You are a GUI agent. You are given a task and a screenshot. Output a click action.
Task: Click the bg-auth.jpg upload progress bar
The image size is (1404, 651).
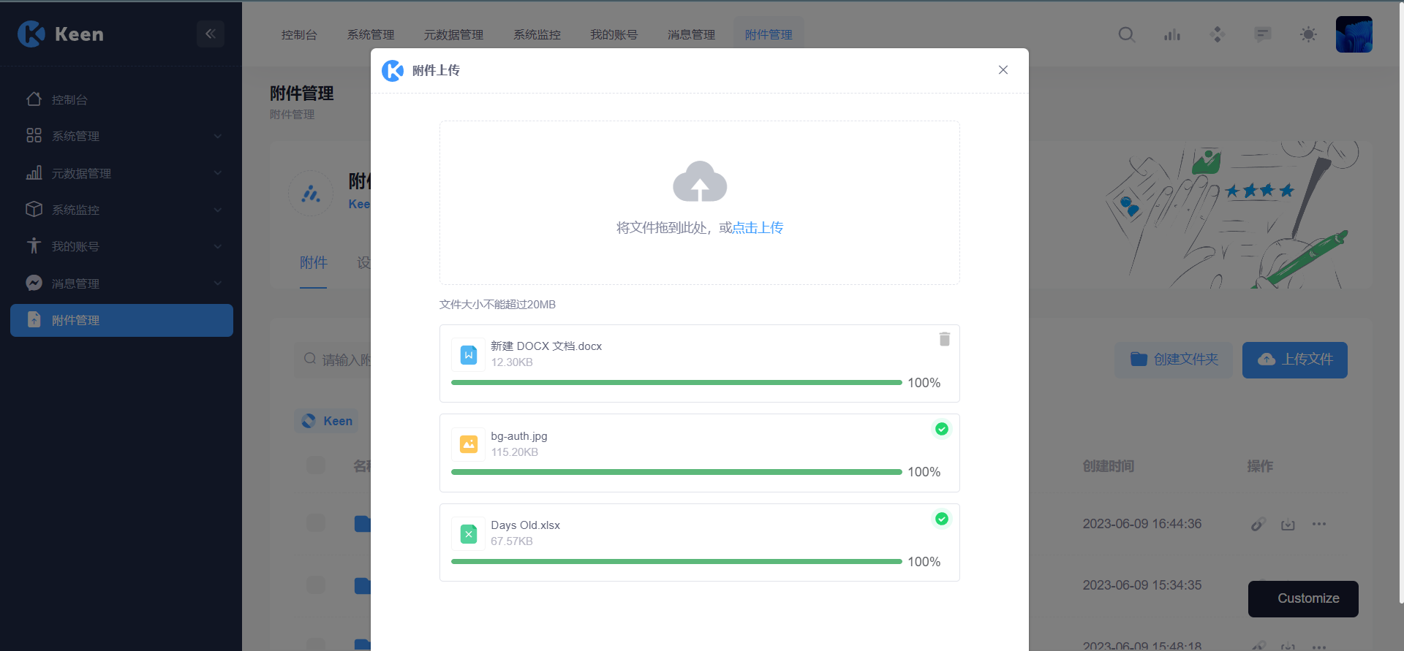(x=676, y=472)
